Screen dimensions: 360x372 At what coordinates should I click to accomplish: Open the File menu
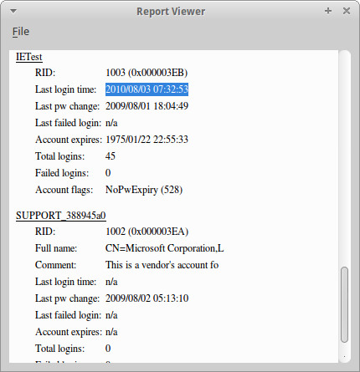pyautogui.click(x=21, y=32)
